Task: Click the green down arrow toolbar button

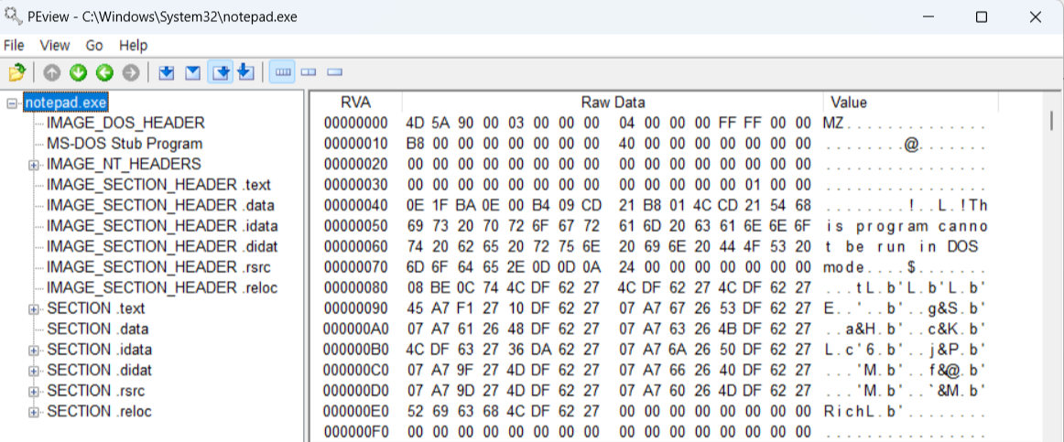Action: [78, 72]
